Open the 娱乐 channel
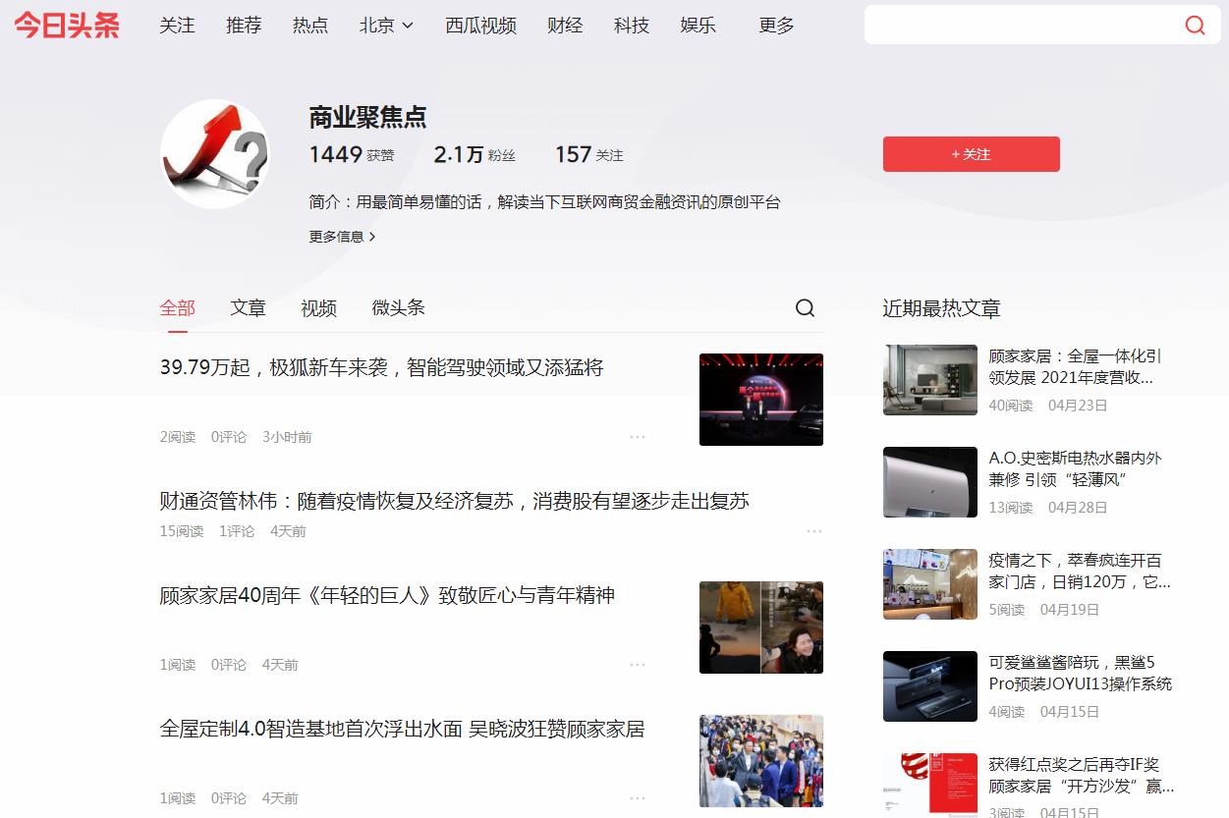The image size is (1229, 818). coord(698,26)
